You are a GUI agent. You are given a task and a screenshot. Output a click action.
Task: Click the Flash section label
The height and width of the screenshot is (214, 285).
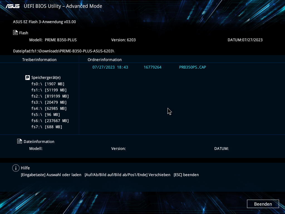point(24,33)
